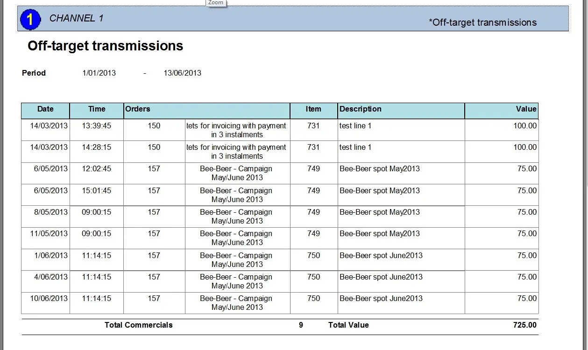Click the *Off-target transmissions banner text
Viewport: 588px width, 350px height.
(x=482, y=22)
